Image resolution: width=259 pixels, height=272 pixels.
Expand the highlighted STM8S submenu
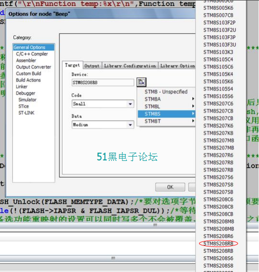coord(166,114)
